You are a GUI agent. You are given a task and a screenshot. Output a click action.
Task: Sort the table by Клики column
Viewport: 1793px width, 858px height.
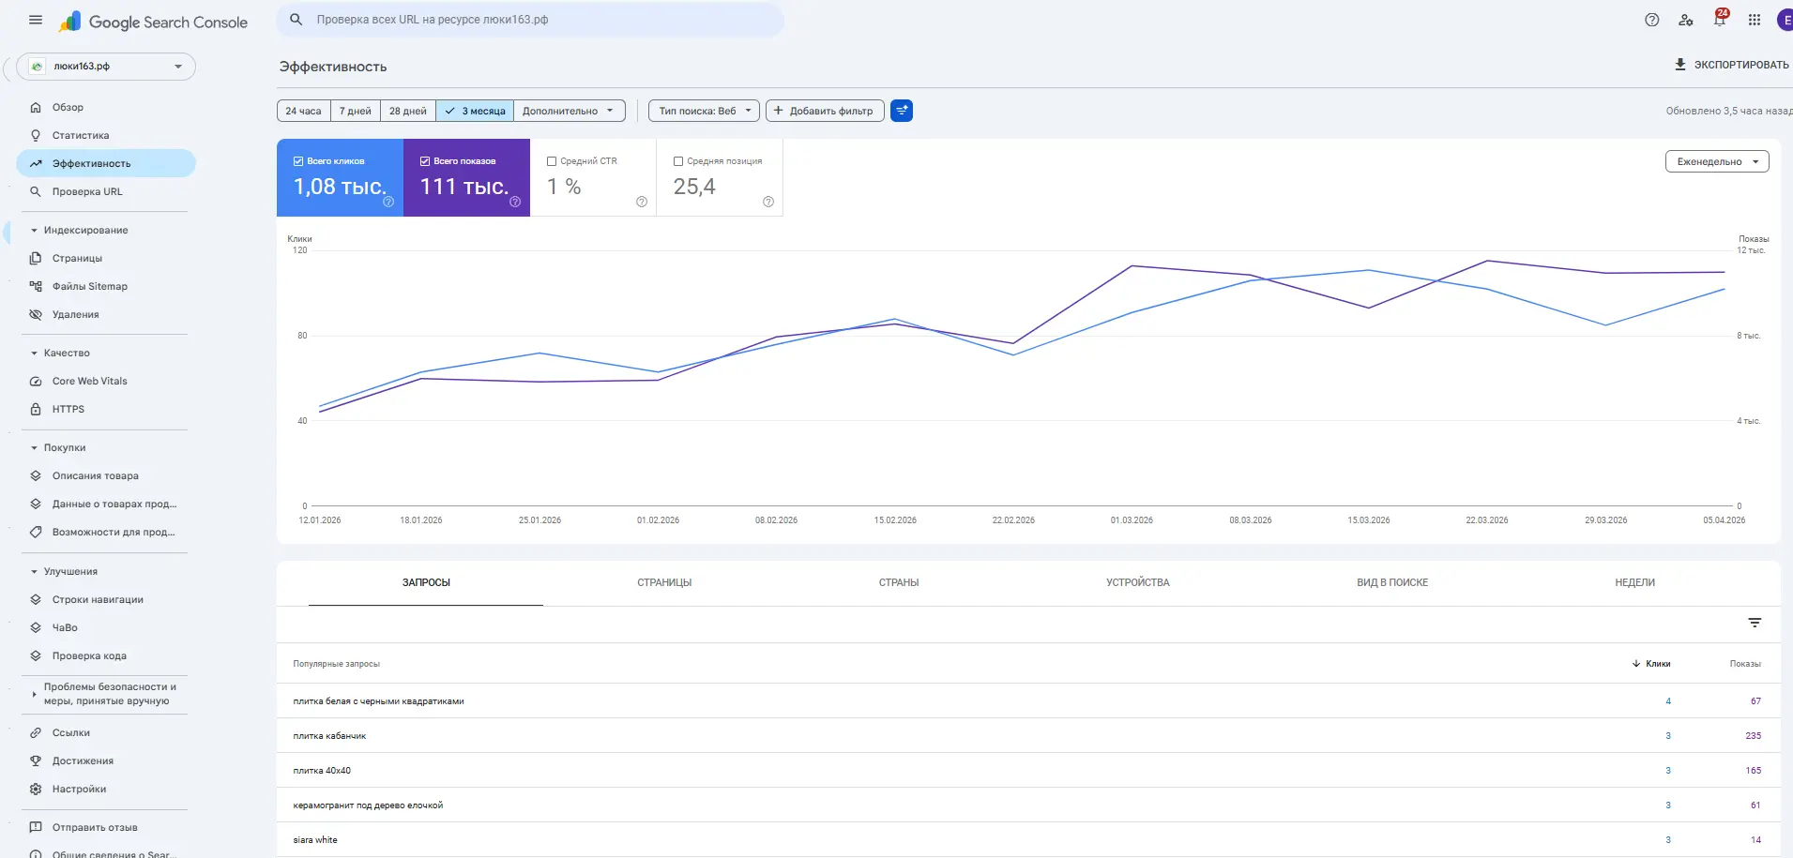(x=1651, y=664)
